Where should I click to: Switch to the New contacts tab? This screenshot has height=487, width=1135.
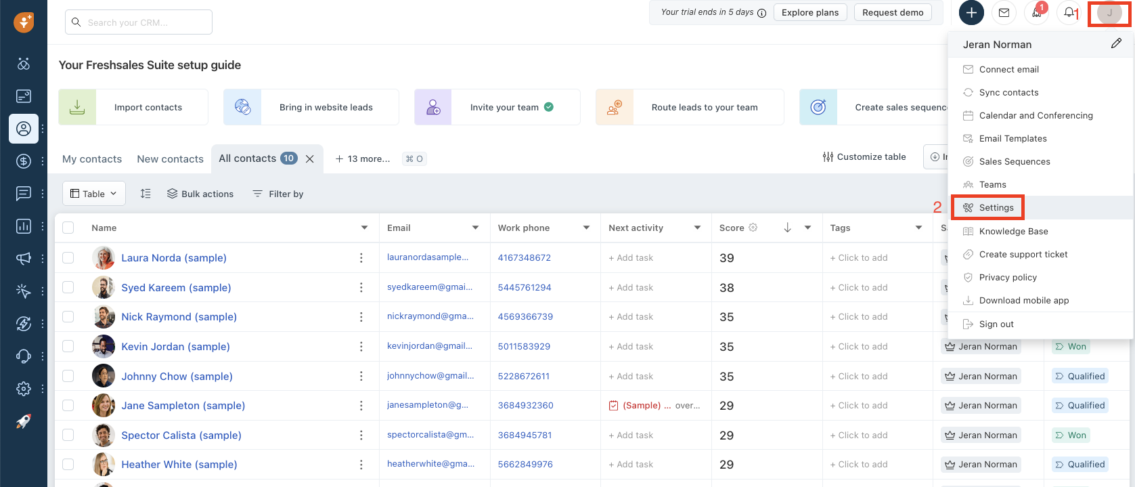(x=170, y=159)
